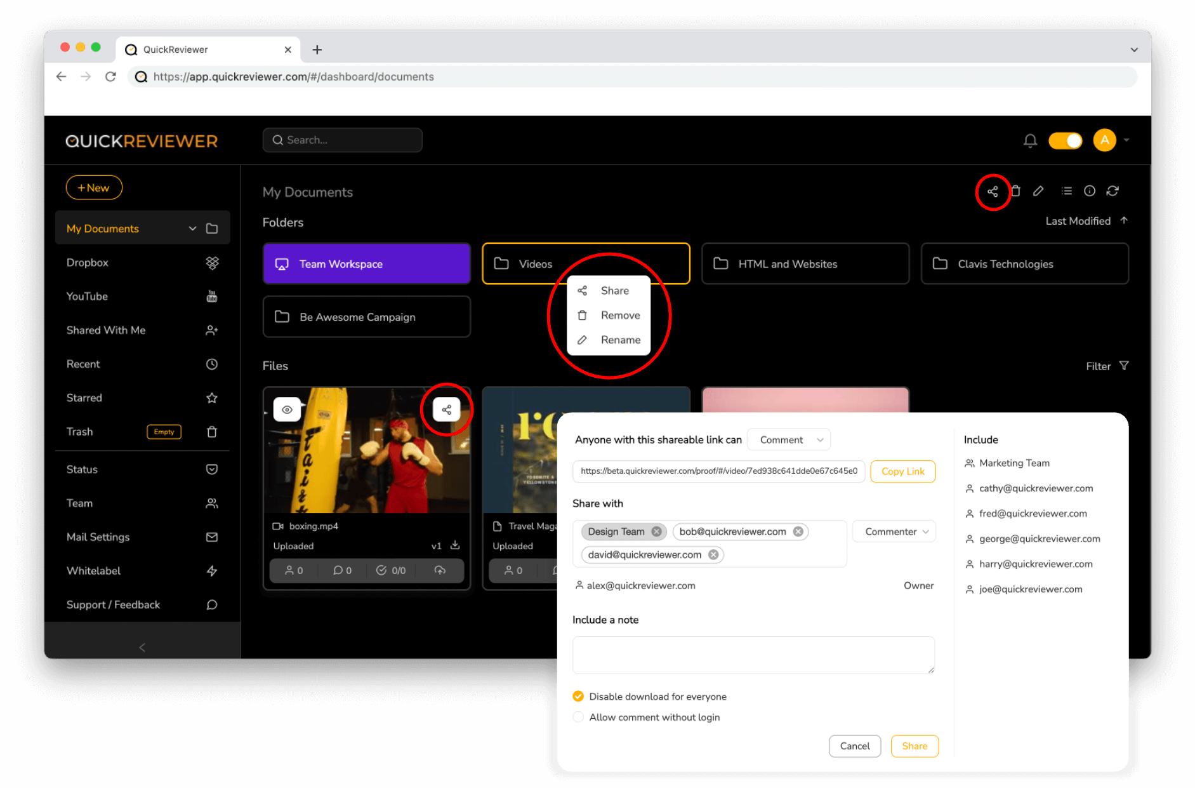Click the trash icon in top toolbar
Viewport: 1195px width, 788px height.
coord(1015,191)
